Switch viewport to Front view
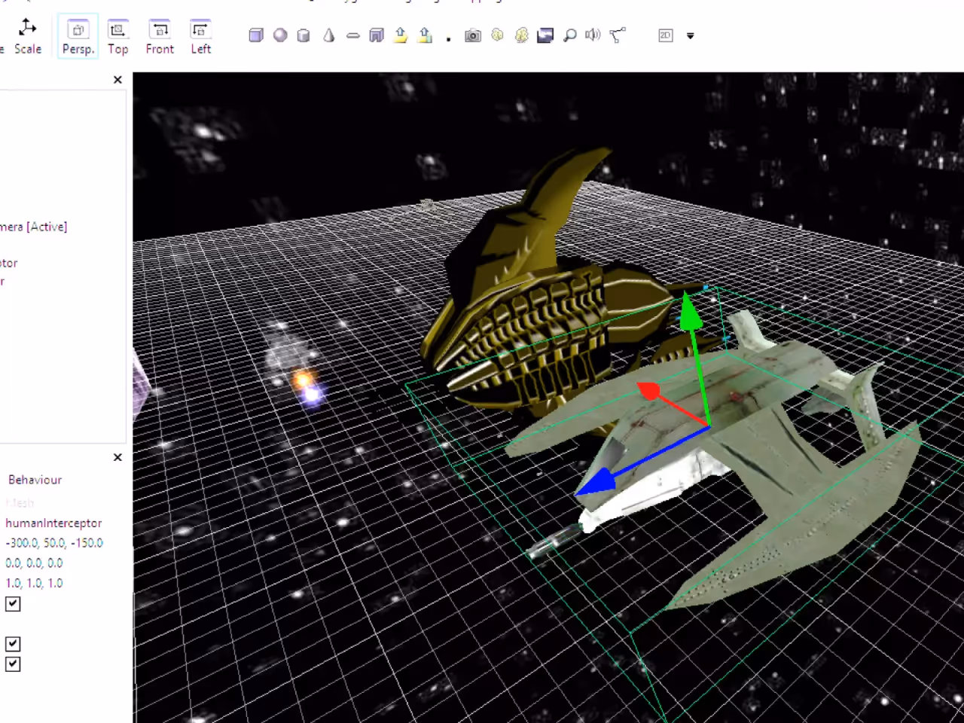Screen dimensions: 964x723 click(x=160, y=36)
